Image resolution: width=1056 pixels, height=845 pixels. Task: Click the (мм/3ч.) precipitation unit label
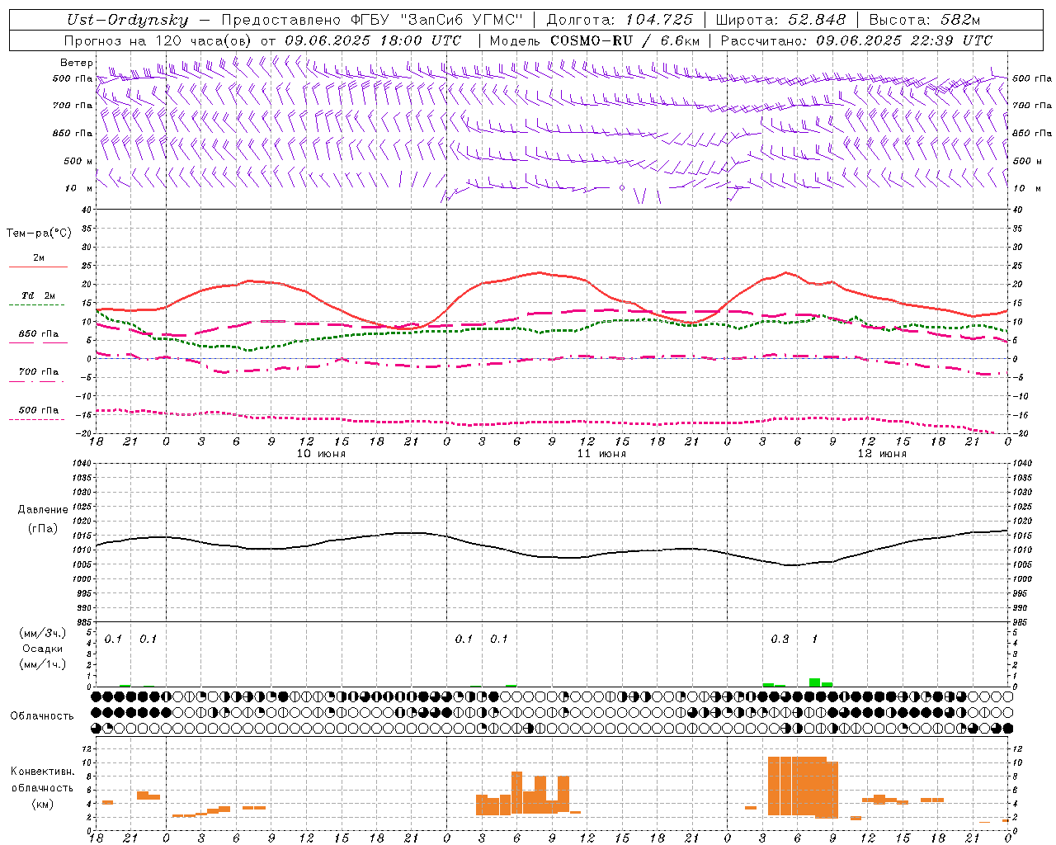(43, 633)
